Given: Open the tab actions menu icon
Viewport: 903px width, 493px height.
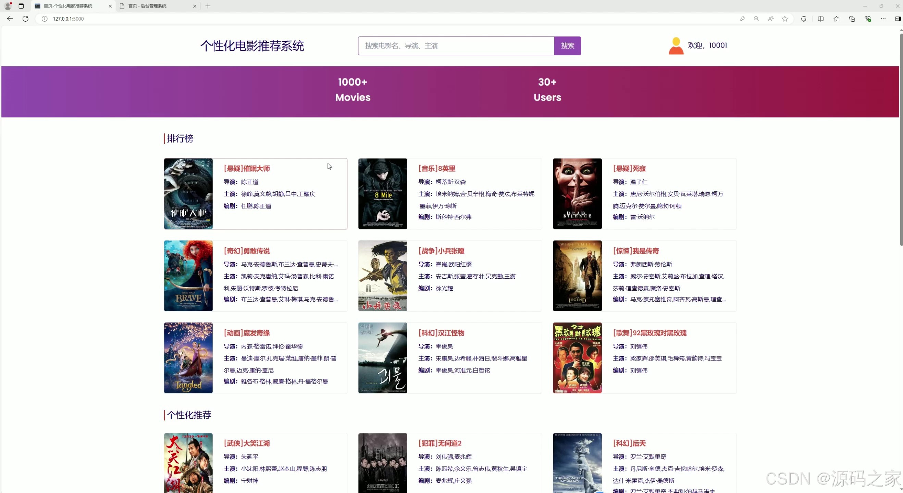Looking at the screenshot, I should point(21,6).
